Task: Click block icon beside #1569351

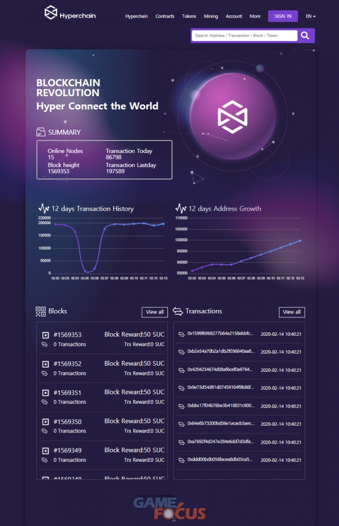Action: (46, 393)
